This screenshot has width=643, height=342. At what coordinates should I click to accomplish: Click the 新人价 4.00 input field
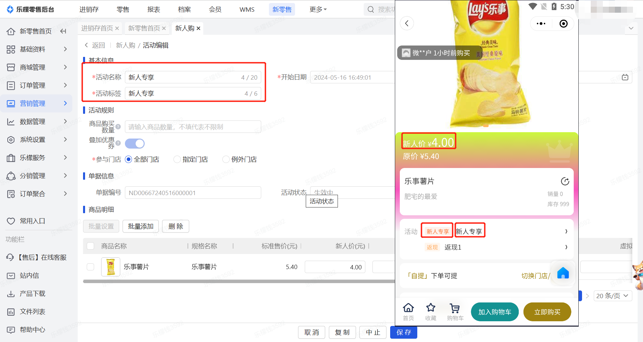coord(335,267)
